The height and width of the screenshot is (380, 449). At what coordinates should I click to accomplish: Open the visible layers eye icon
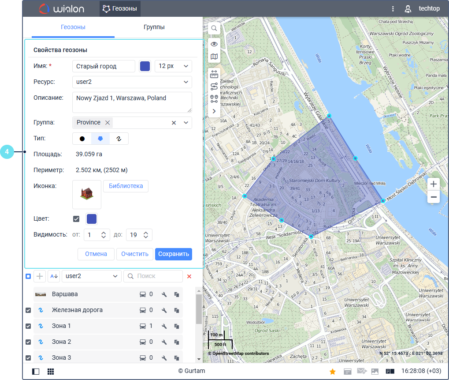(x=214, y=44)
